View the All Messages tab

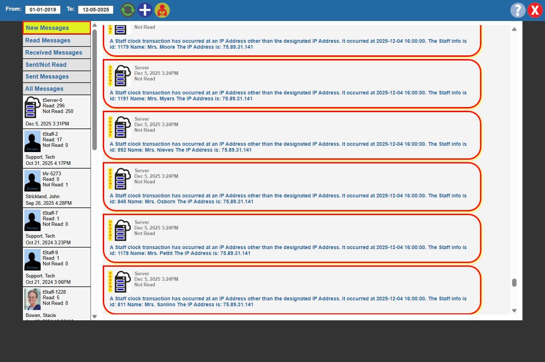coord(57,89)
